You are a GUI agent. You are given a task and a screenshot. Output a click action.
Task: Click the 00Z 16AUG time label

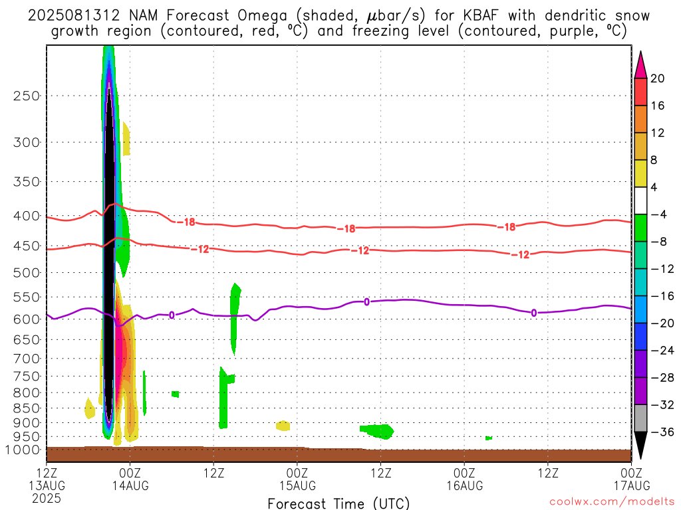tap(465, 479)
